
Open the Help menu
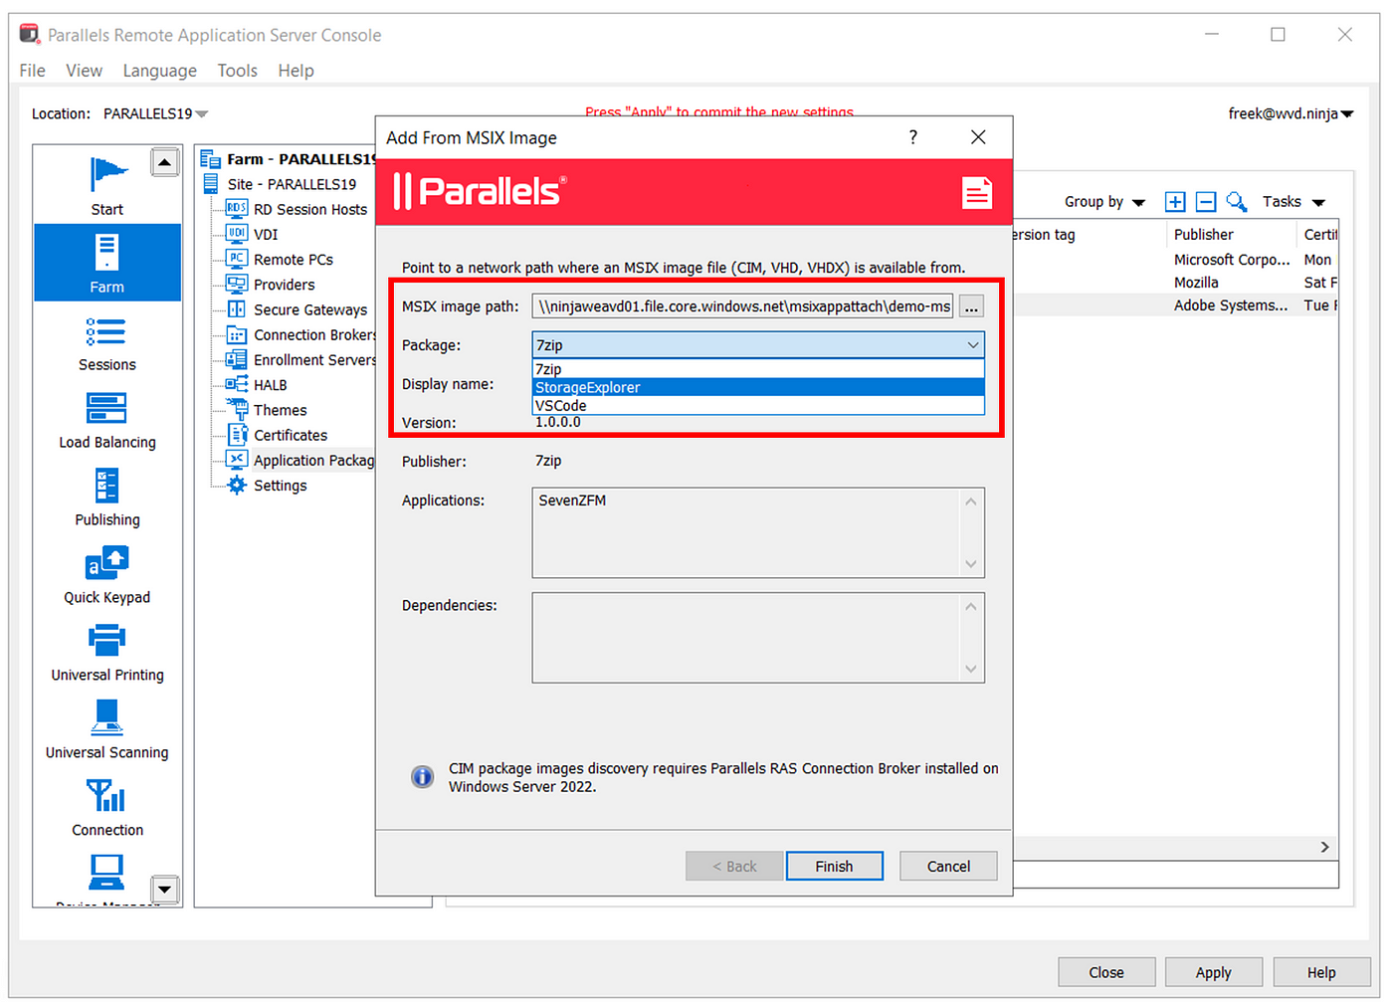296,71
